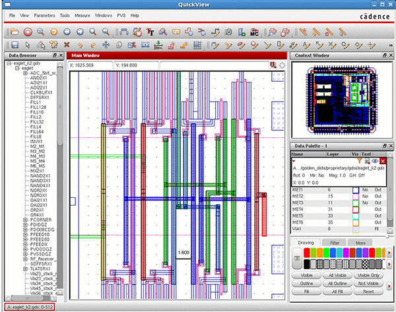This screenshot has height=312, width=396.
Task: Click the Reset button
Action: [x=368, y=292]
